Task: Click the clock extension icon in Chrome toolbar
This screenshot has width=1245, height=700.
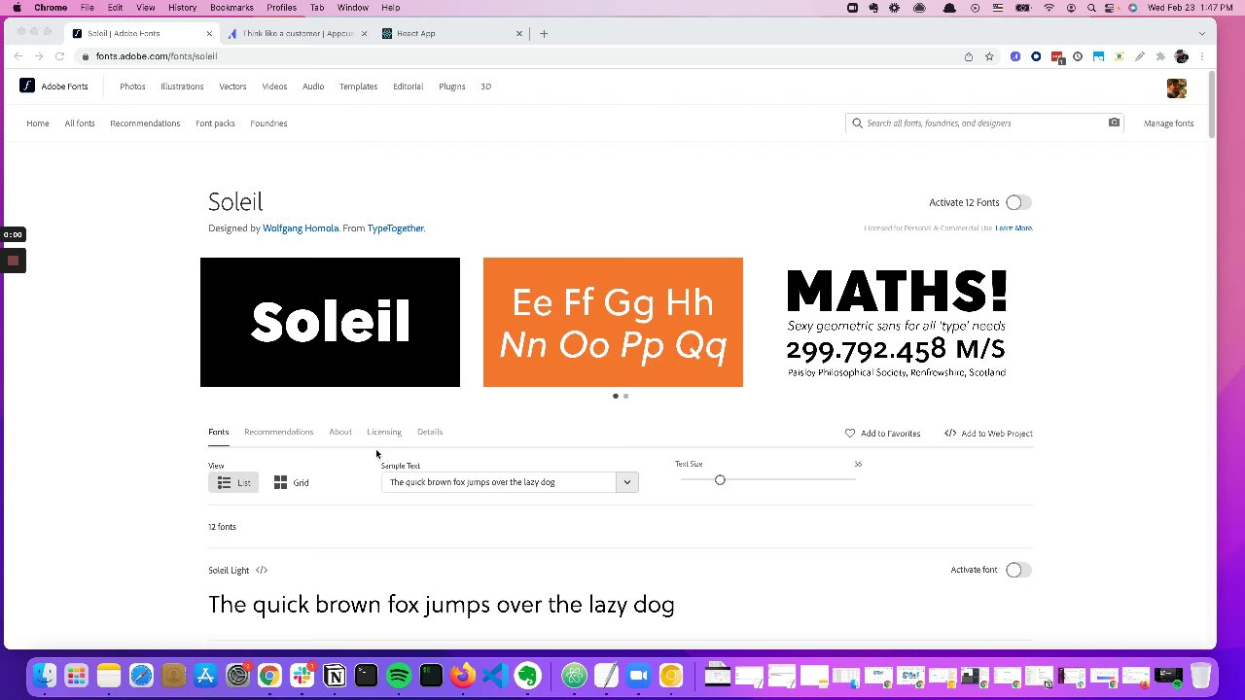Action: pyautogui.click(x=1078, y=56)
